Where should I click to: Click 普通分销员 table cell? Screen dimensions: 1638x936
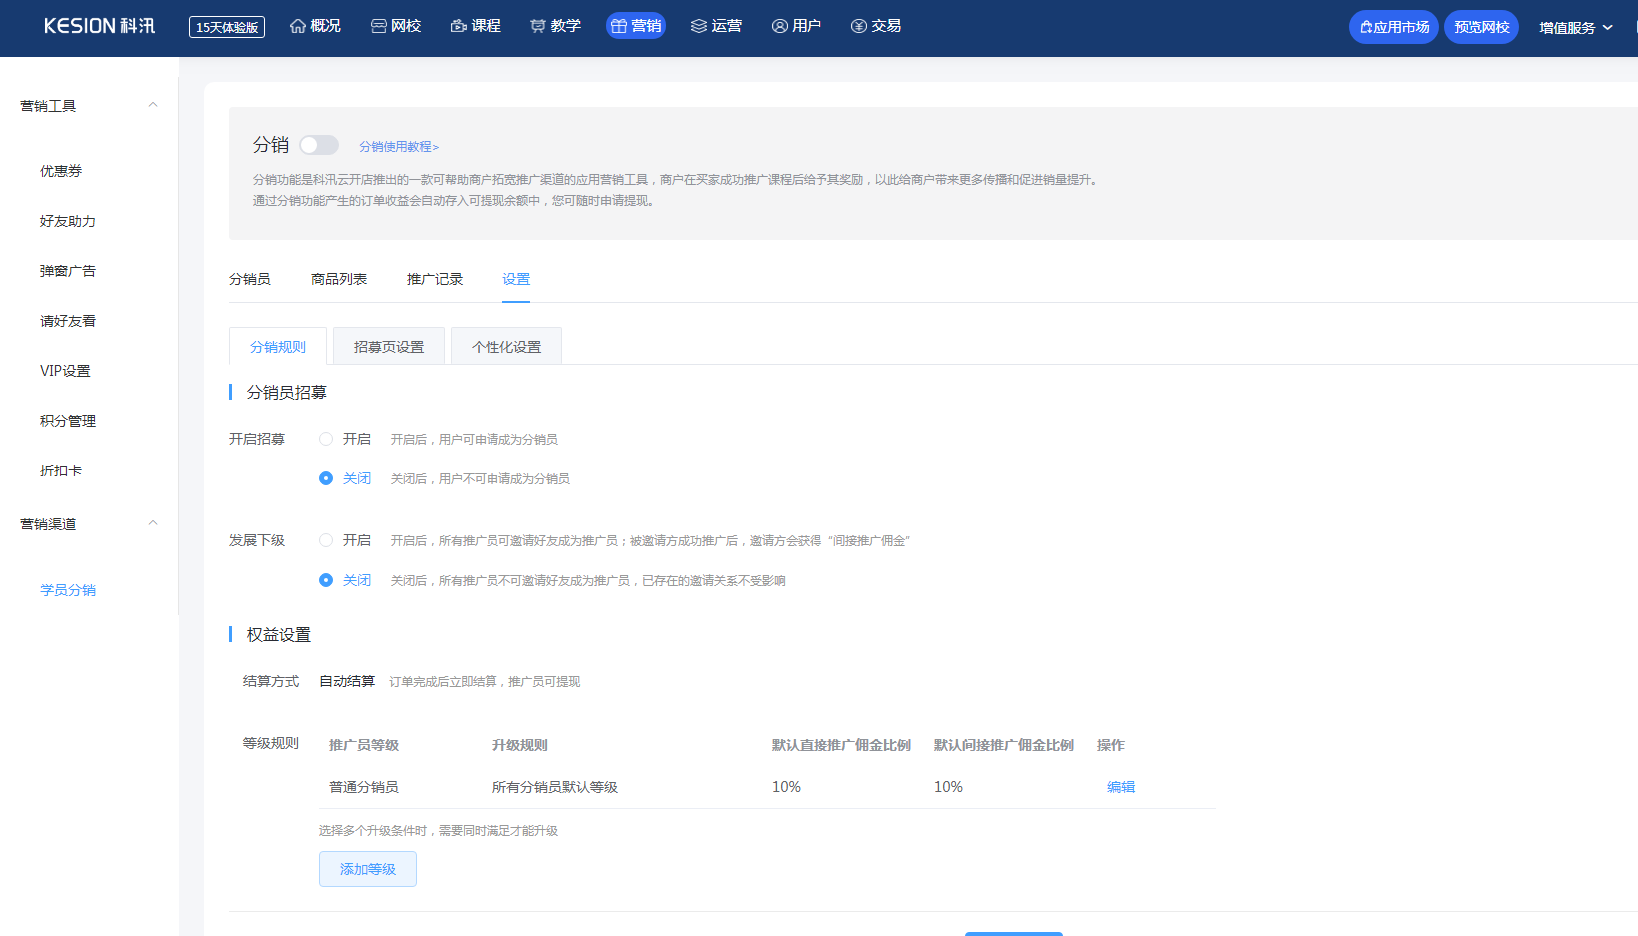pos(364,787)
